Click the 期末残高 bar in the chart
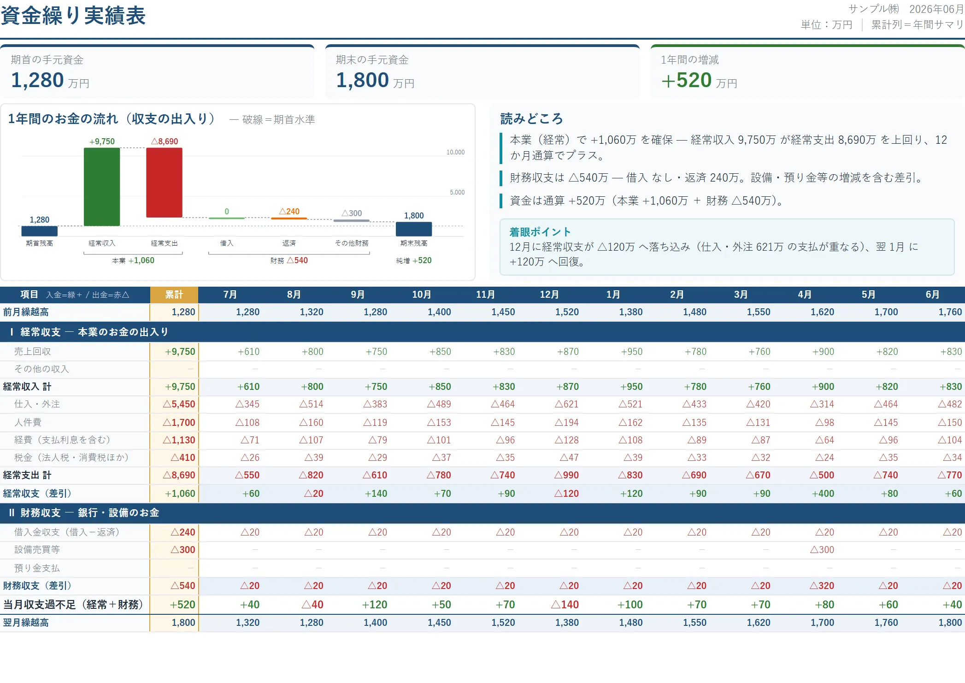Viewport: 965px width, 683px height. tap(414, 229)
